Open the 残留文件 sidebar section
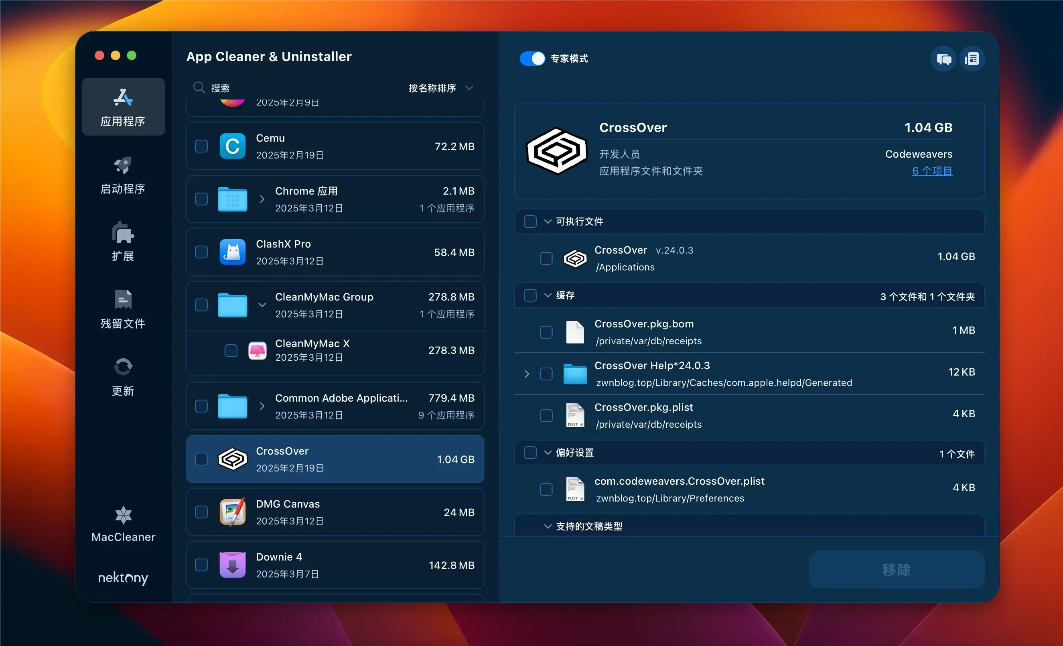Viewport: 1063px width, 646px height. (x=123, y=309)
